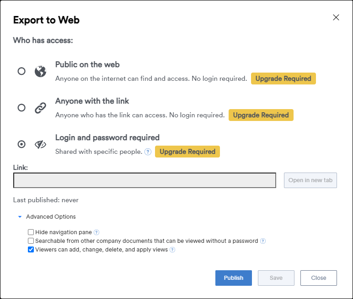Click the chain link icon
Screen dimensions: 353x299
coord(40,108)
